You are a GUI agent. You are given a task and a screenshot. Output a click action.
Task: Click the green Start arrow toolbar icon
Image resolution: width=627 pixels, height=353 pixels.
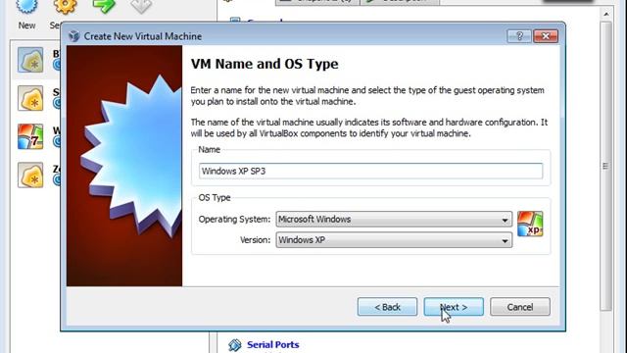(103, 6)
